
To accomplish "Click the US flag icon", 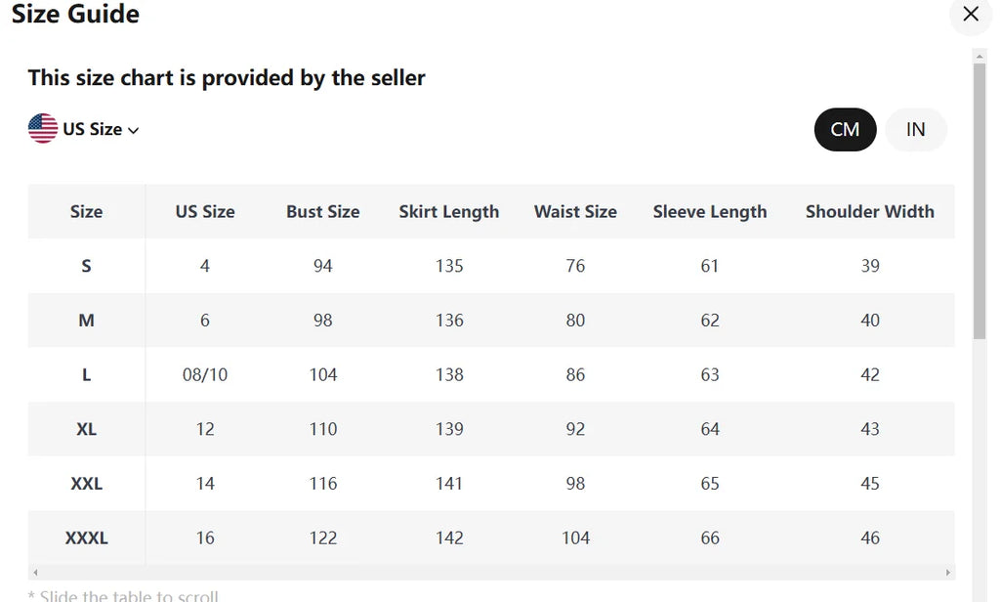I will (x=41, y=128).
